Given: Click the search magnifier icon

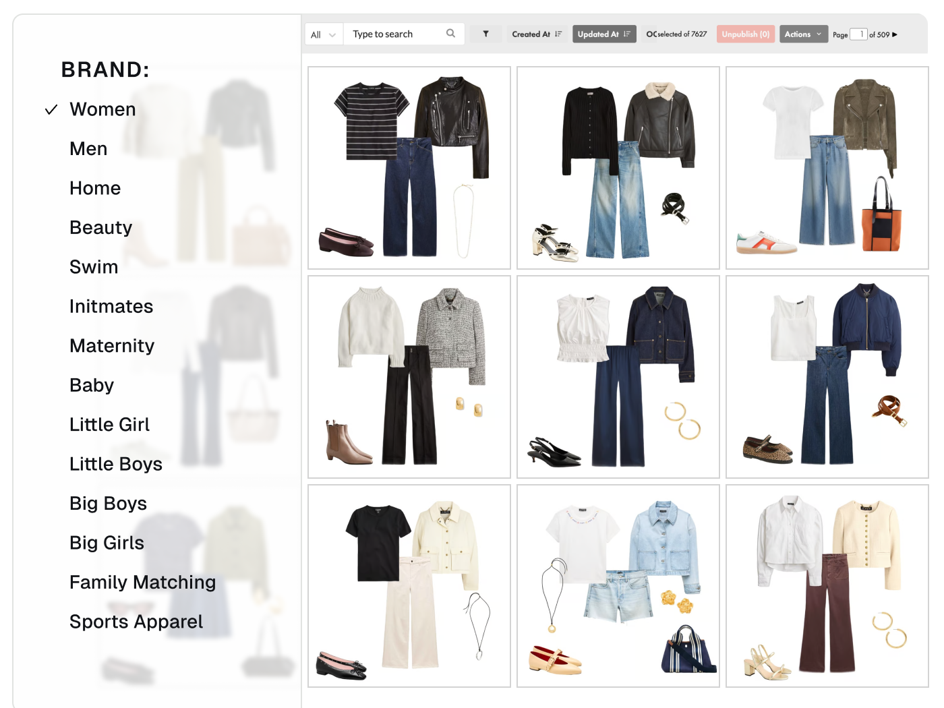Looking at the screenshot, I should (x=450, y=34).
